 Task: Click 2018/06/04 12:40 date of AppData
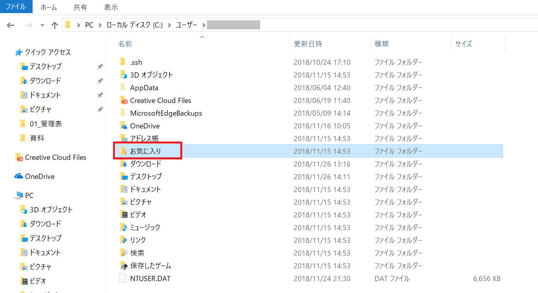(322, 88)
